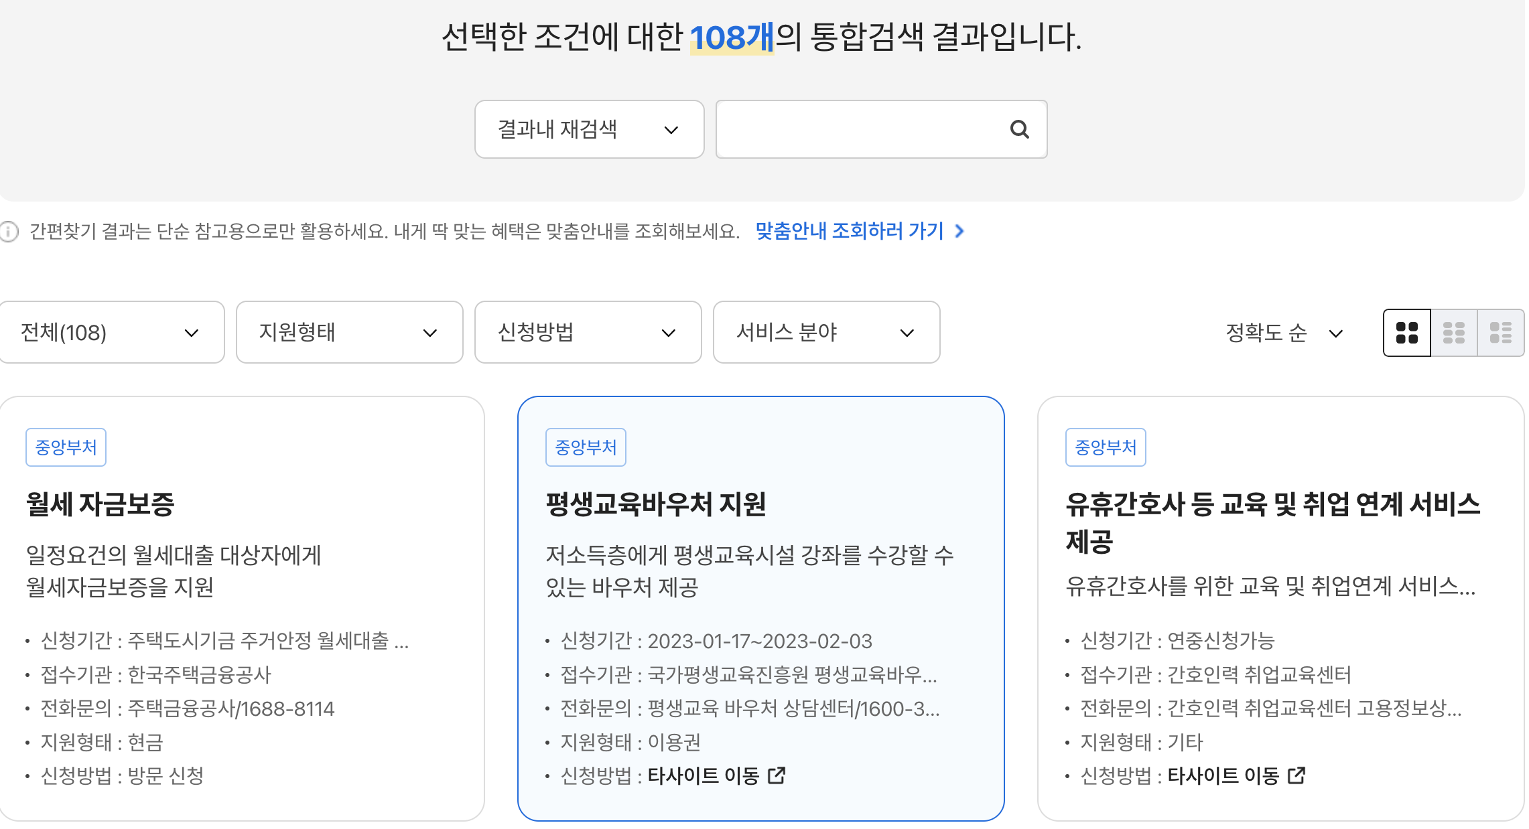
Task: Select the large grid card view icon
Action: 1406,332
